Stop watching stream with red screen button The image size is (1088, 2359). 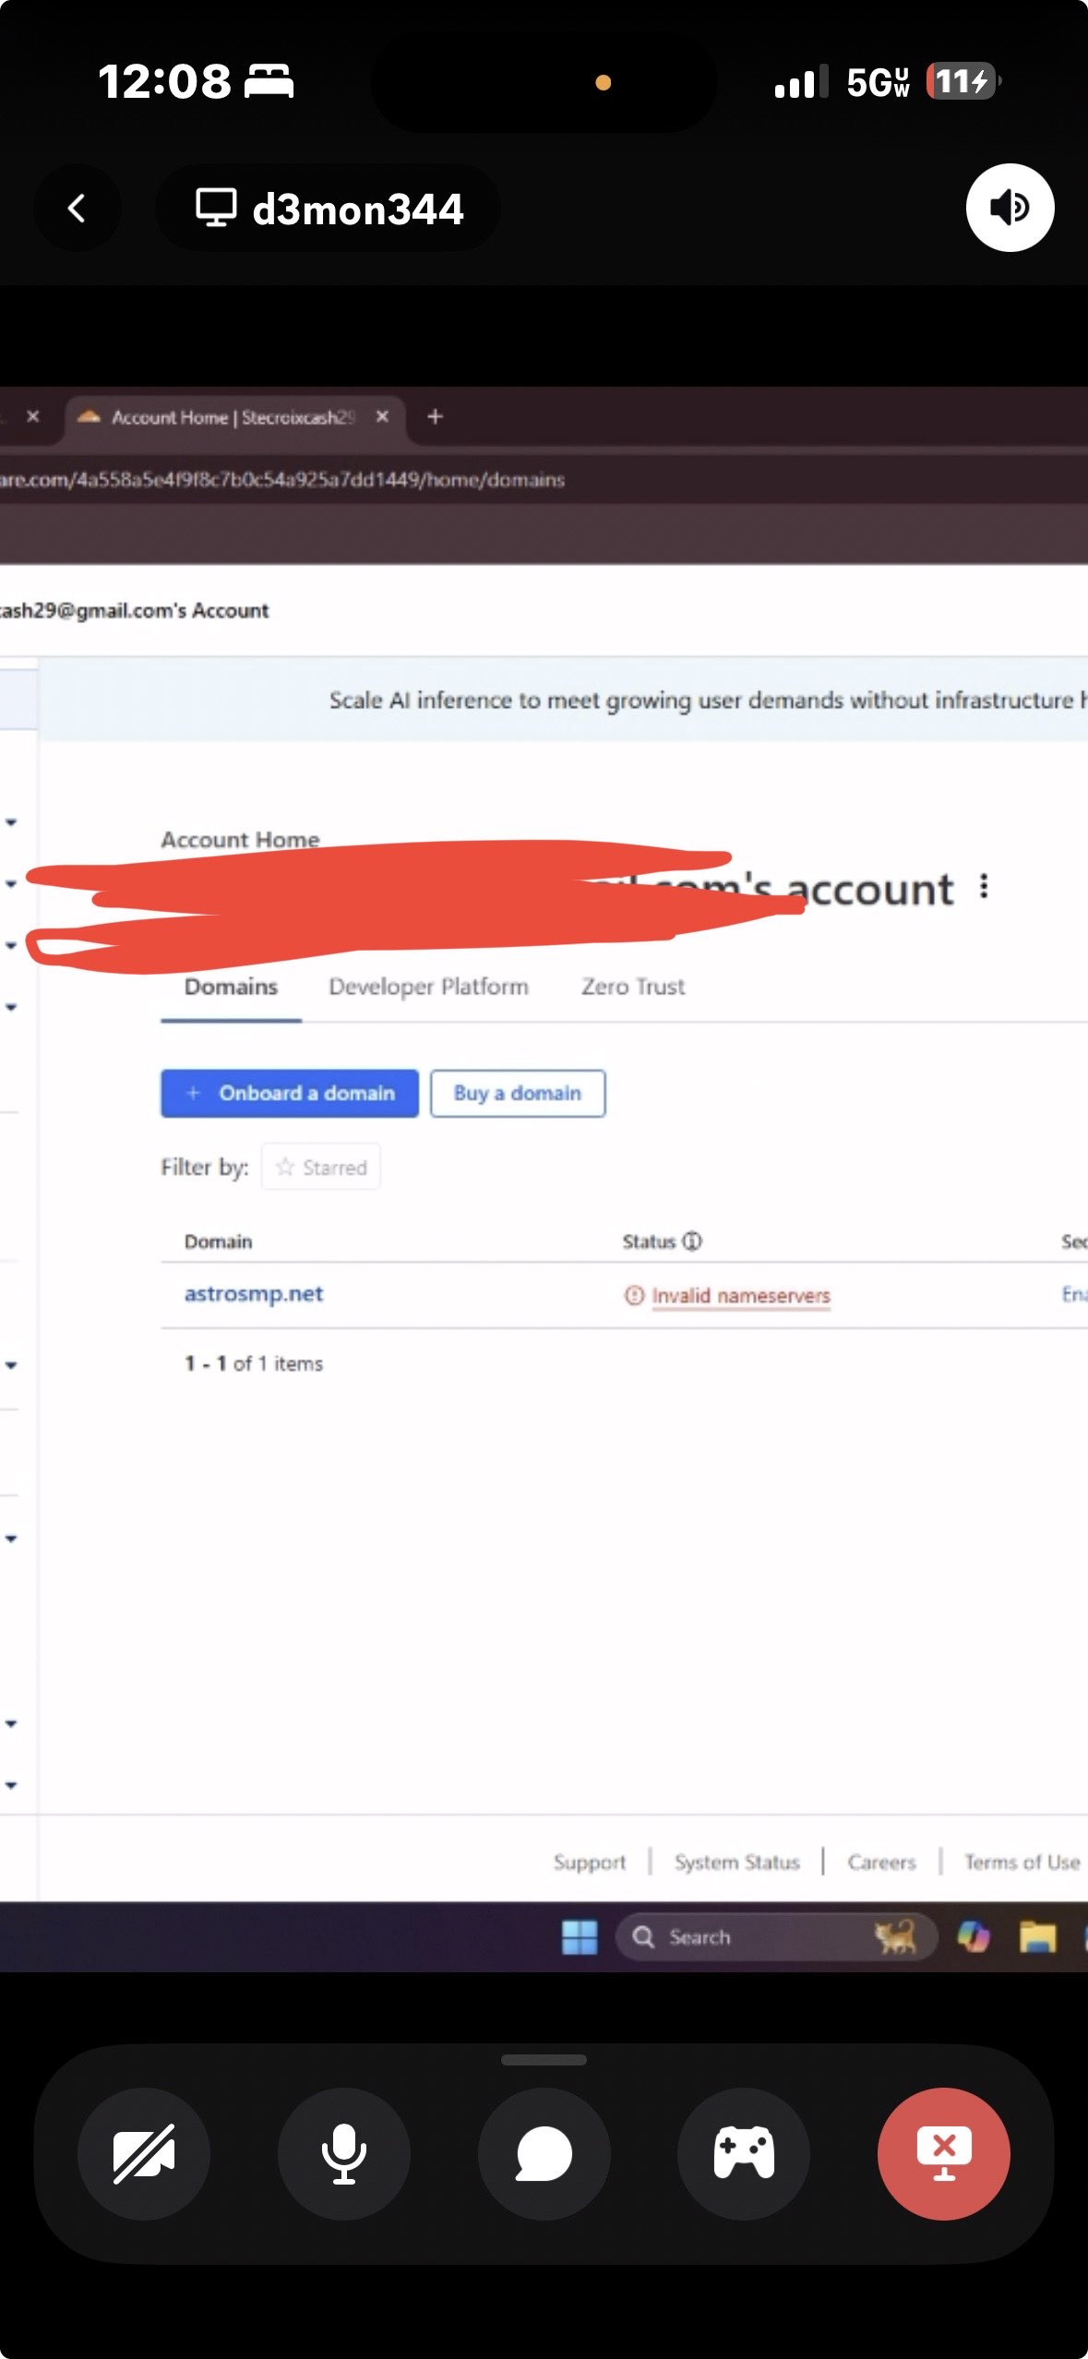point(943,2153)
